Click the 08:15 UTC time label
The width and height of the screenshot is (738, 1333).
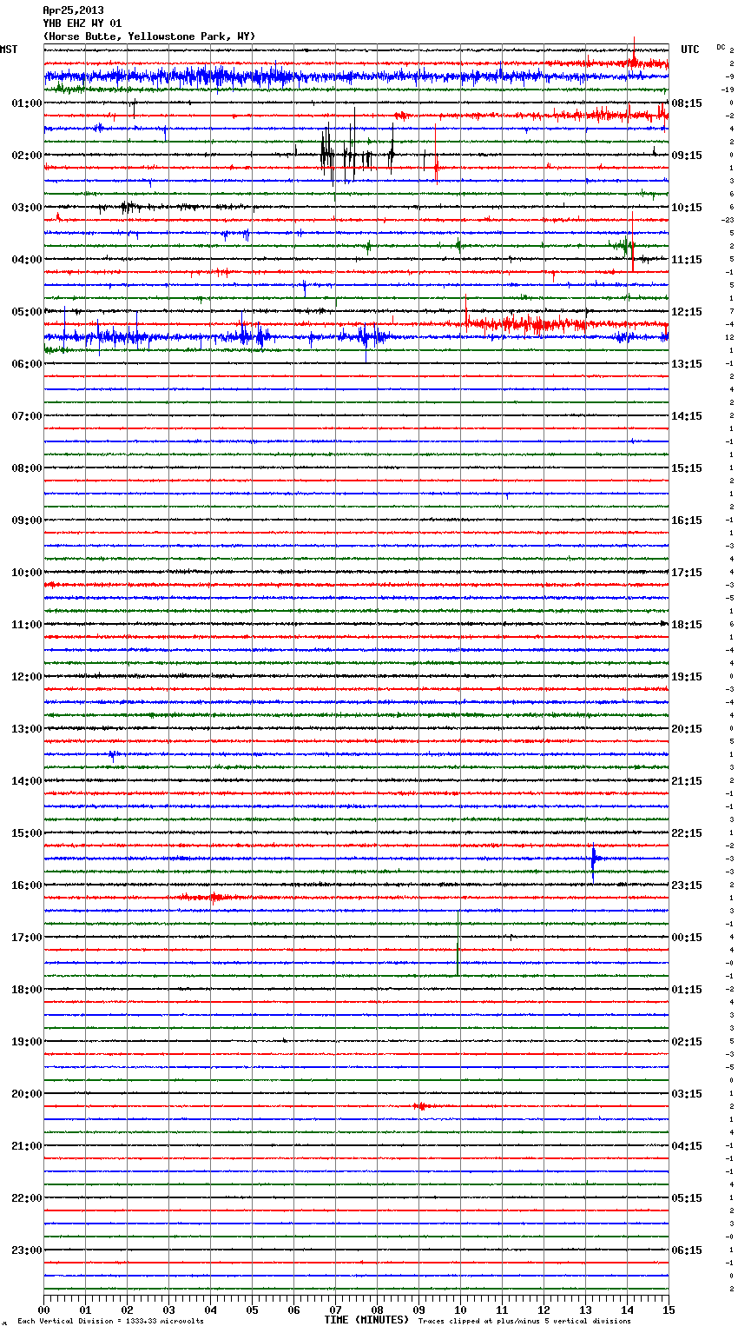coord(687,103)
